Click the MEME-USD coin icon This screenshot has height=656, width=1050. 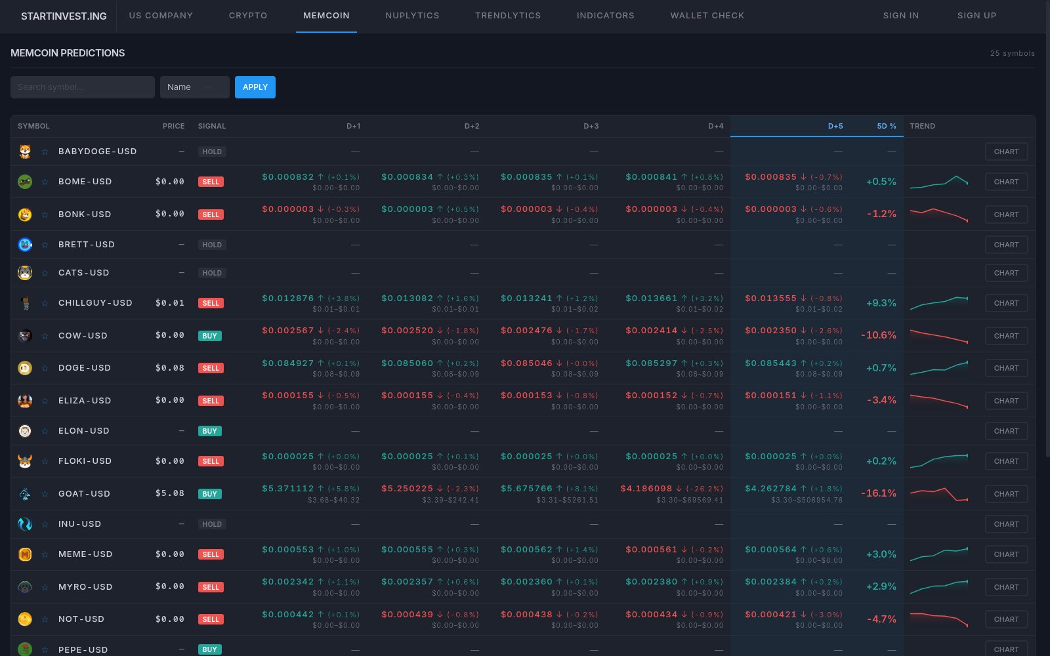pyautogui.click(x=25, y=554)
